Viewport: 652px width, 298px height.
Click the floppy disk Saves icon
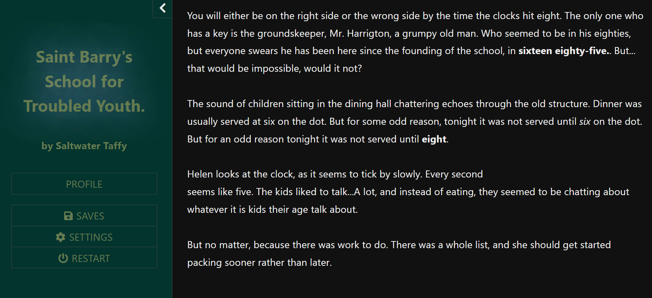pos(68,216)
